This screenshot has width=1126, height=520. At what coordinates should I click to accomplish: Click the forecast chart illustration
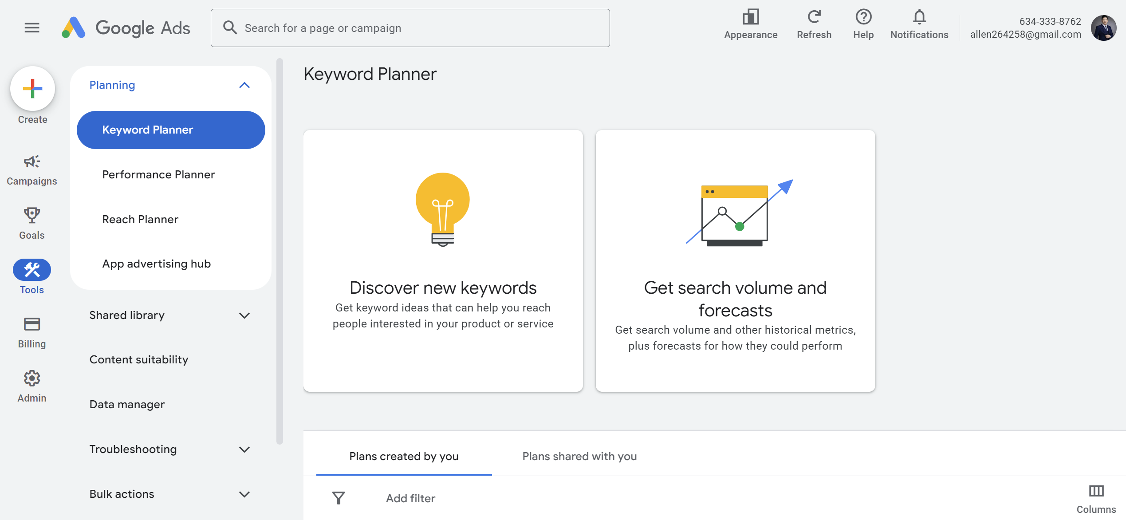point(739,213)
